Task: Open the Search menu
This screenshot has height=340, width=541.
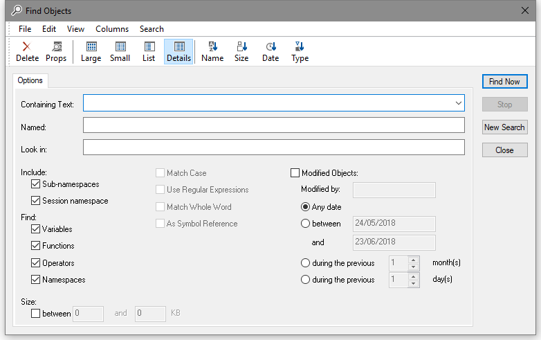Action: 152,29
